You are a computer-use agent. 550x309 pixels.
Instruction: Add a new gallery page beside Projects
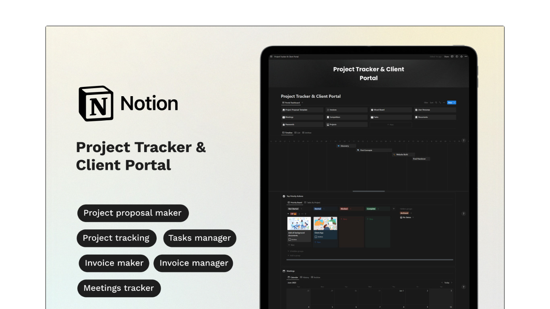(391, 125)
